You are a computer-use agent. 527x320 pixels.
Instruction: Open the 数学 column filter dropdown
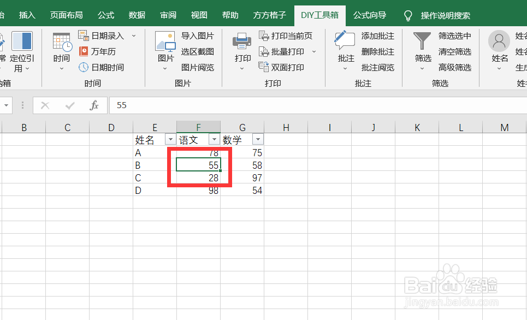[x=258, y=139]
